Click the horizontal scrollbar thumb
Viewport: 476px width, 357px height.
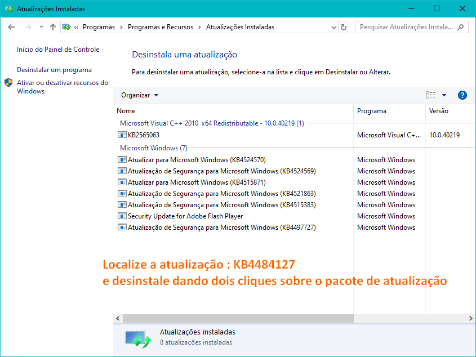tap(238, 319)
